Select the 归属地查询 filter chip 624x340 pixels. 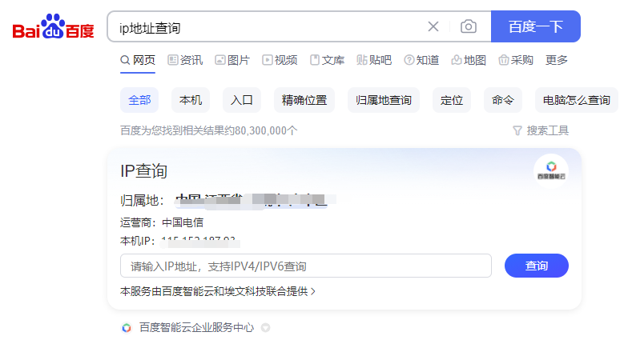click(384, 100)
